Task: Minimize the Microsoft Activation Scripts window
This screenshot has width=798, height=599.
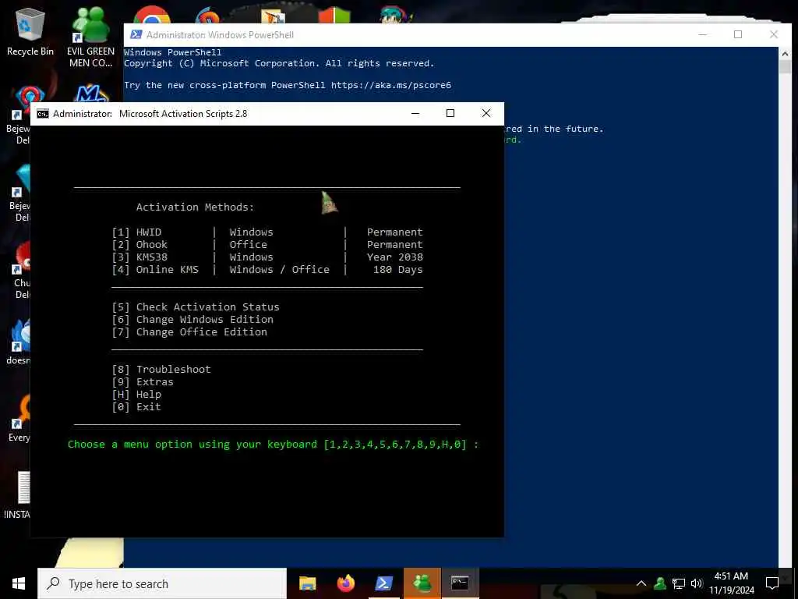Action: coord(415,113)
